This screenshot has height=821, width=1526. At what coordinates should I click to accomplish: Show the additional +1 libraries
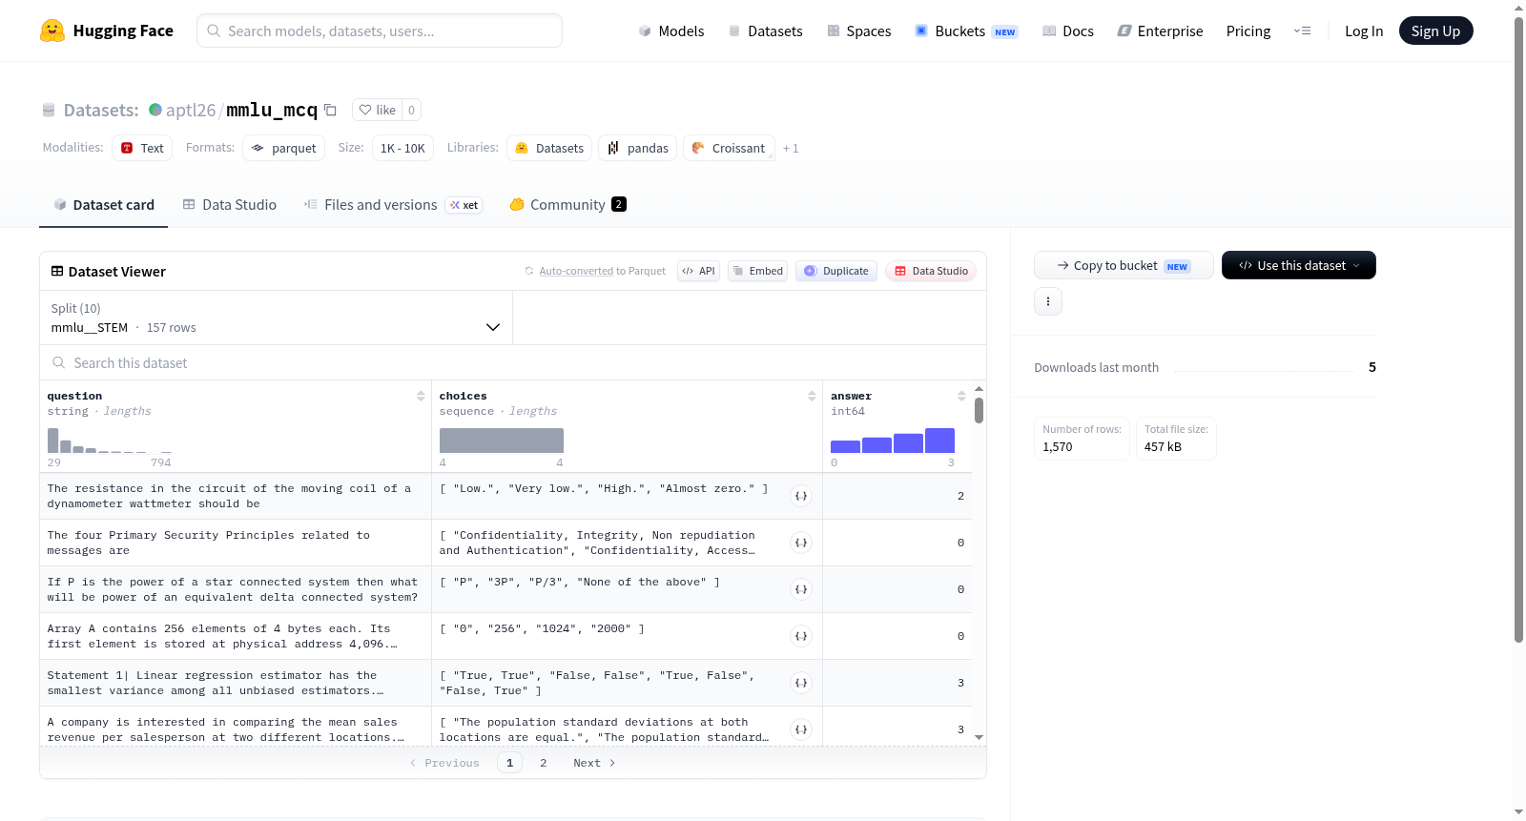point(791,148)
